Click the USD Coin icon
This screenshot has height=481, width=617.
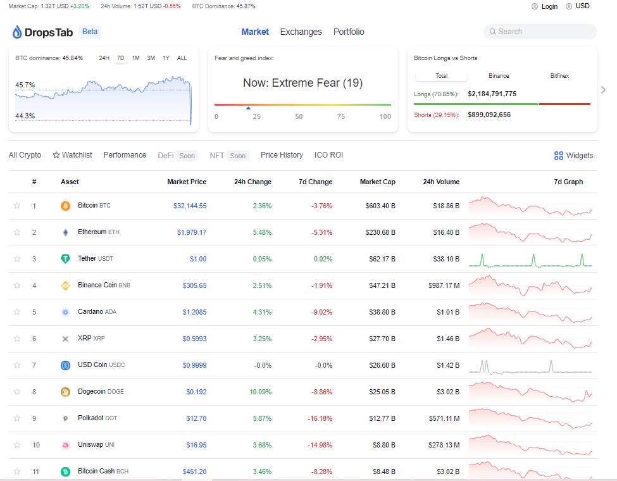pos(65,365)
